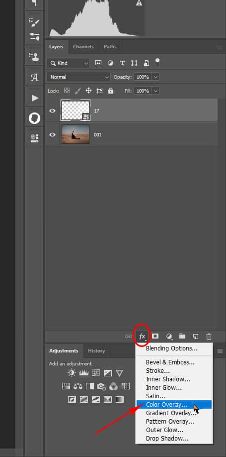The width and height of the screenshot is (226, 457).
Task: Click layer name 17
Action: point(96,111)
